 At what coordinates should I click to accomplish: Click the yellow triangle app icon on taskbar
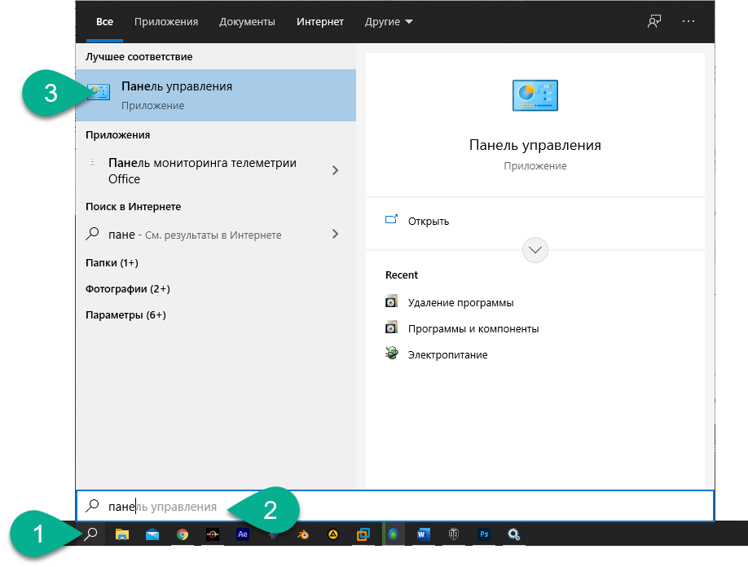tap(333, 534)
